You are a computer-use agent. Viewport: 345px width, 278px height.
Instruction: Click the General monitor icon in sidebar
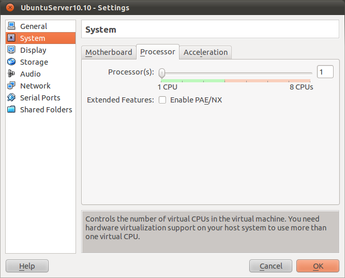11,26
